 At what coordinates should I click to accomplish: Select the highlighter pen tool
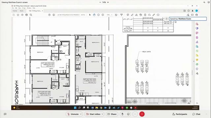click(x=132, y=15)
